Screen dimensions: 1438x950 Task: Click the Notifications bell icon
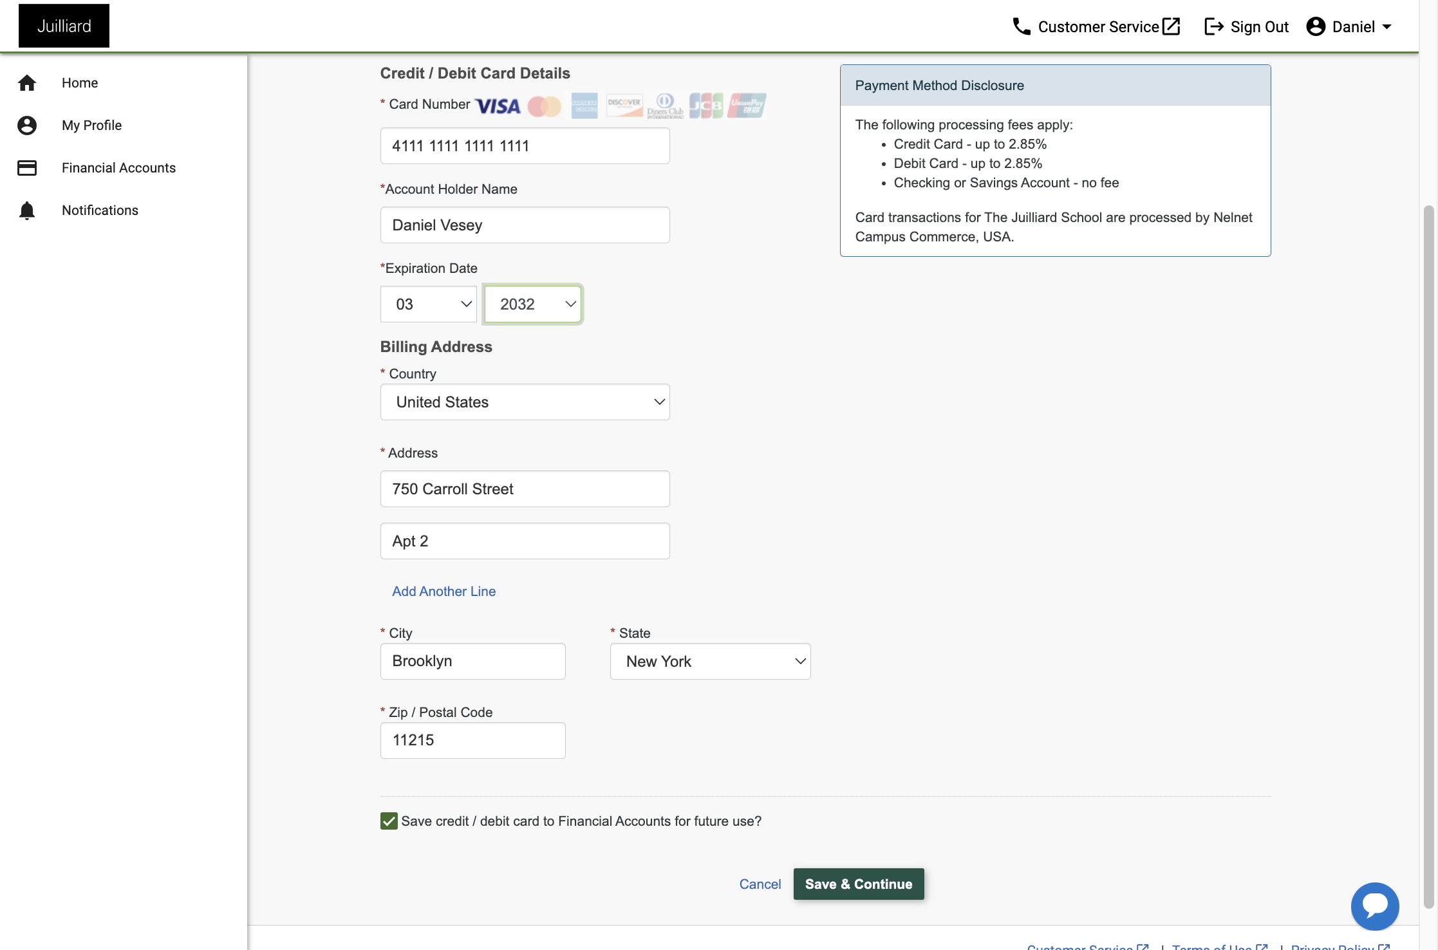[27, 210]
